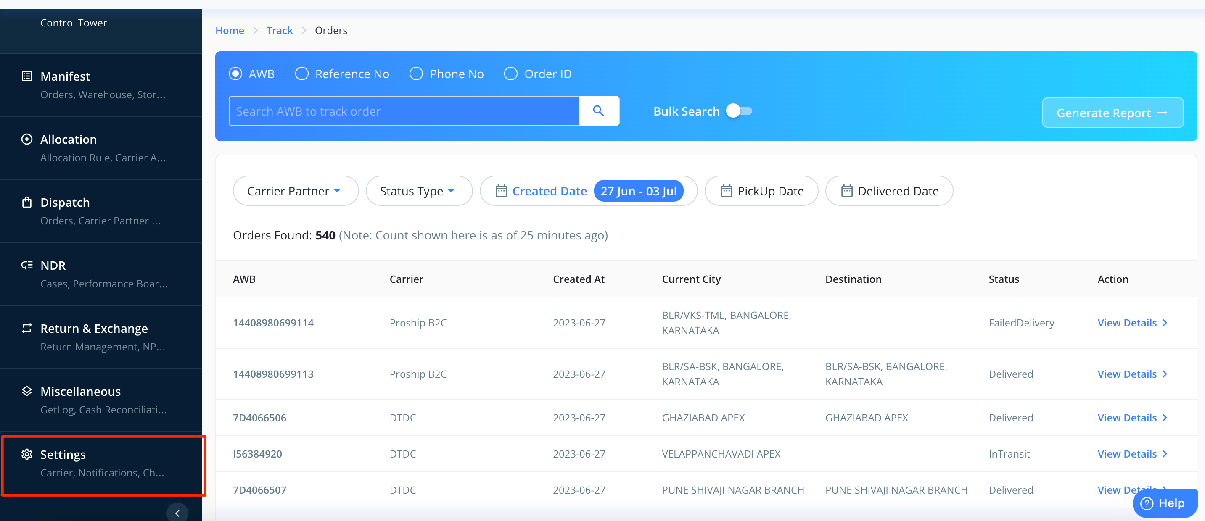Open the Created Date range picker

click(589, 191)
